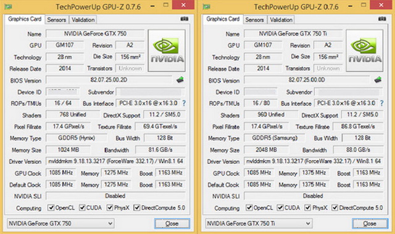Toggle the PhysX checkbox in left window
Screen dimensions: 395x234
pos(110,208)
